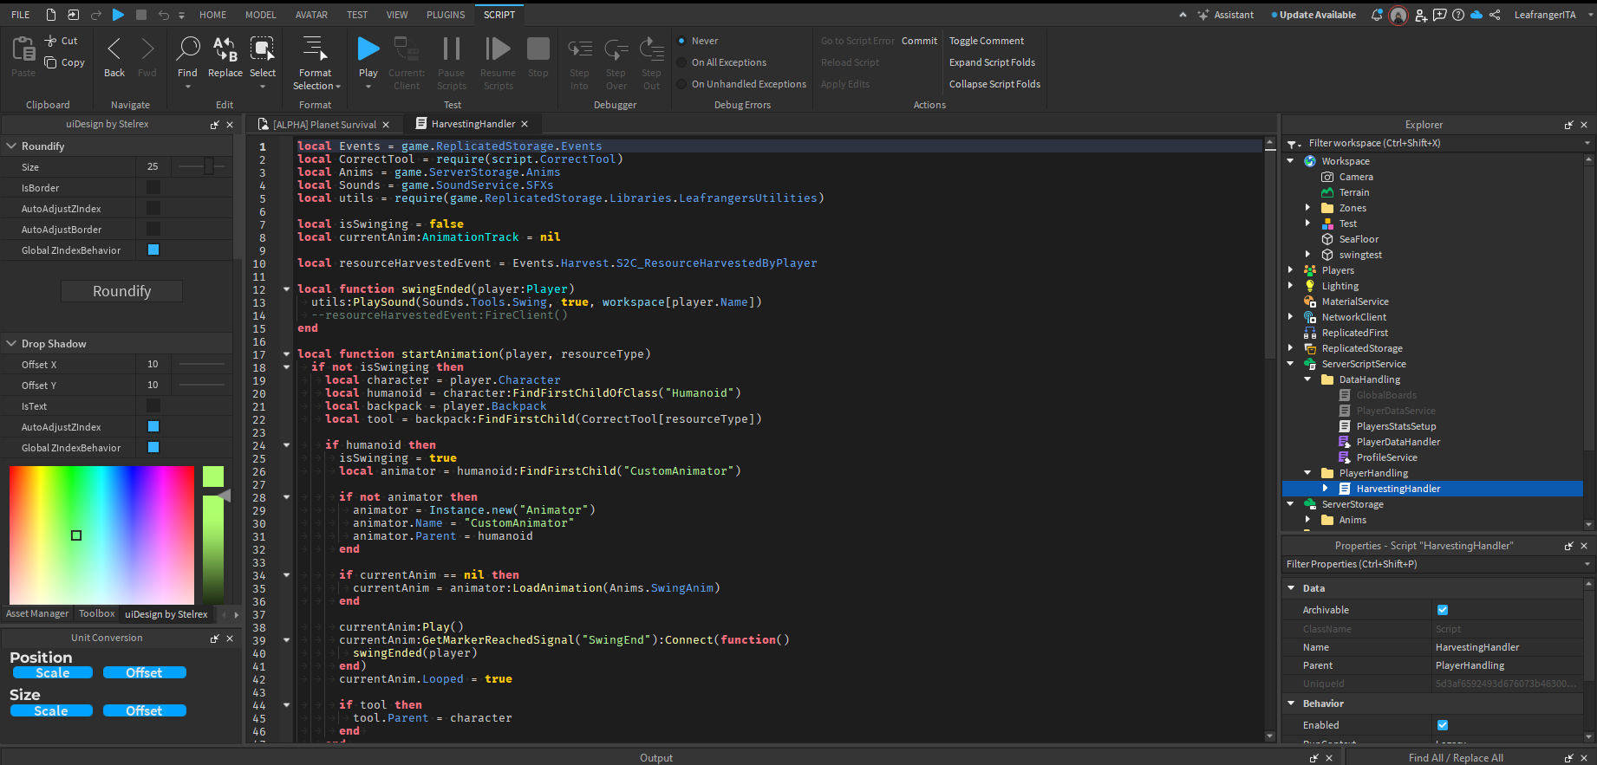Navigate Back with the arrow icon
The width and height of the screenshot is (1597, 765).
114,49
